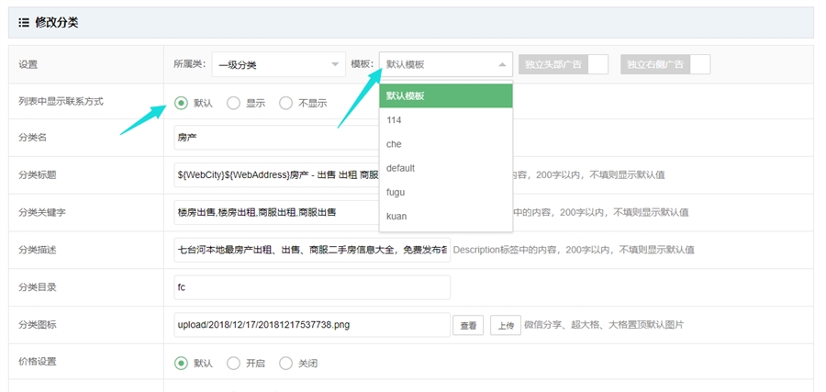This screenshot has width=826, height=392.
Task: Click the 分类描述 text field
Action: tap(312, 250)
